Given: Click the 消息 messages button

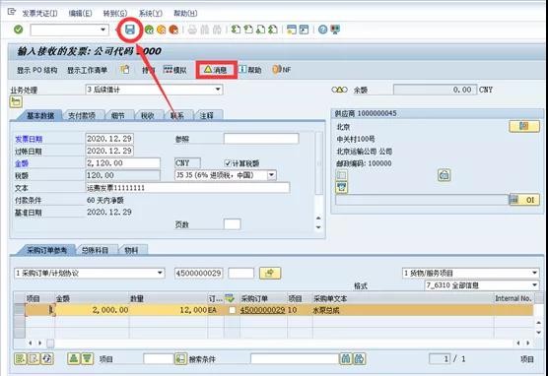Looking at the screenshot, I should tap(216, 70).
